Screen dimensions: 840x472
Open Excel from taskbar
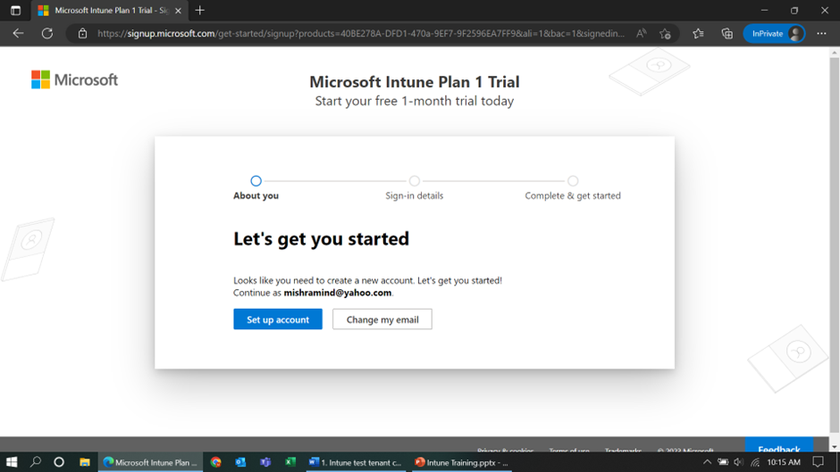pos(290,462)
